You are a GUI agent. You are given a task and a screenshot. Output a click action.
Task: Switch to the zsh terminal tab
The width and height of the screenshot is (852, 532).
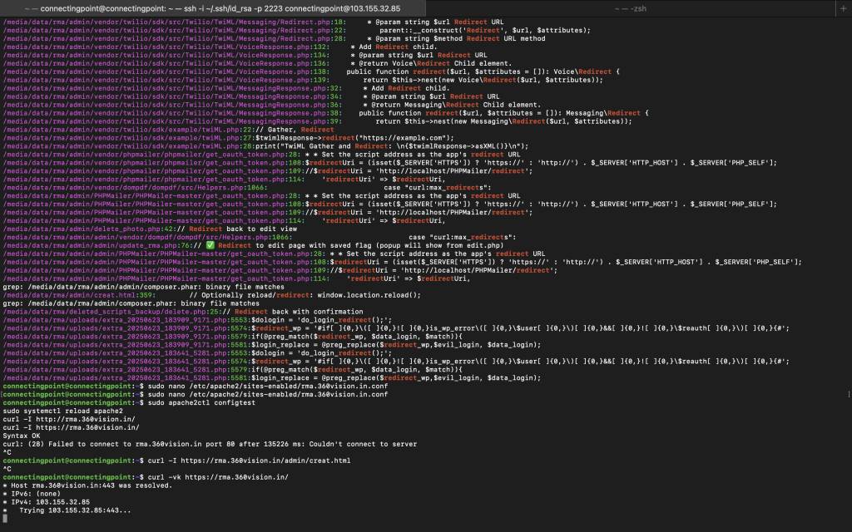click(631, 7)
